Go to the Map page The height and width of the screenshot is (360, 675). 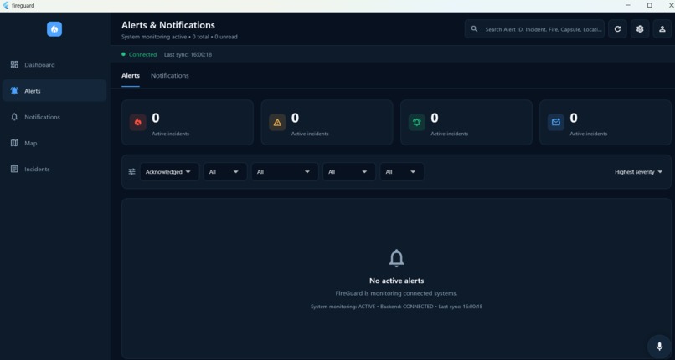pyautogui.click(x=54, y=143)
